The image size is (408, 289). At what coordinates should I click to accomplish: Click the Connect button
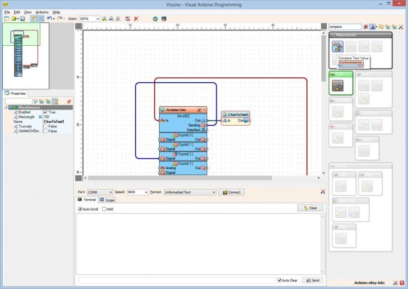tap(231, 192)
